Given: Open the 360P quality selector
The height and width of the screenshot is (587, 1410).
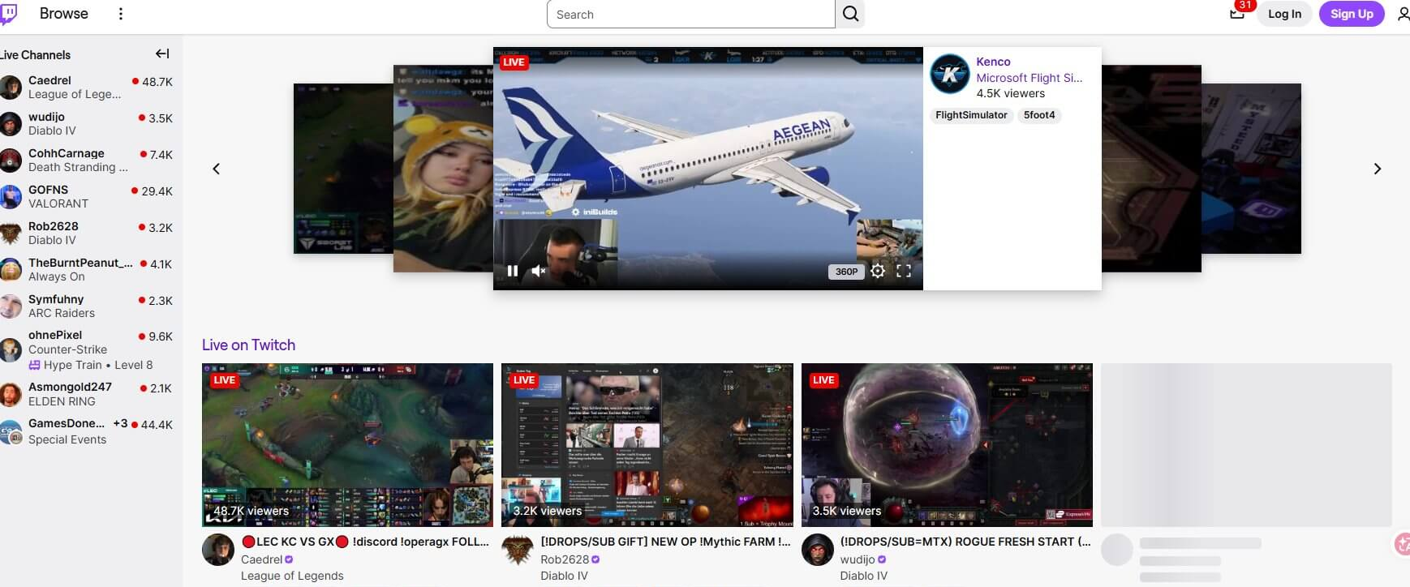Looking at the screenshot, I should pos(846,272).
